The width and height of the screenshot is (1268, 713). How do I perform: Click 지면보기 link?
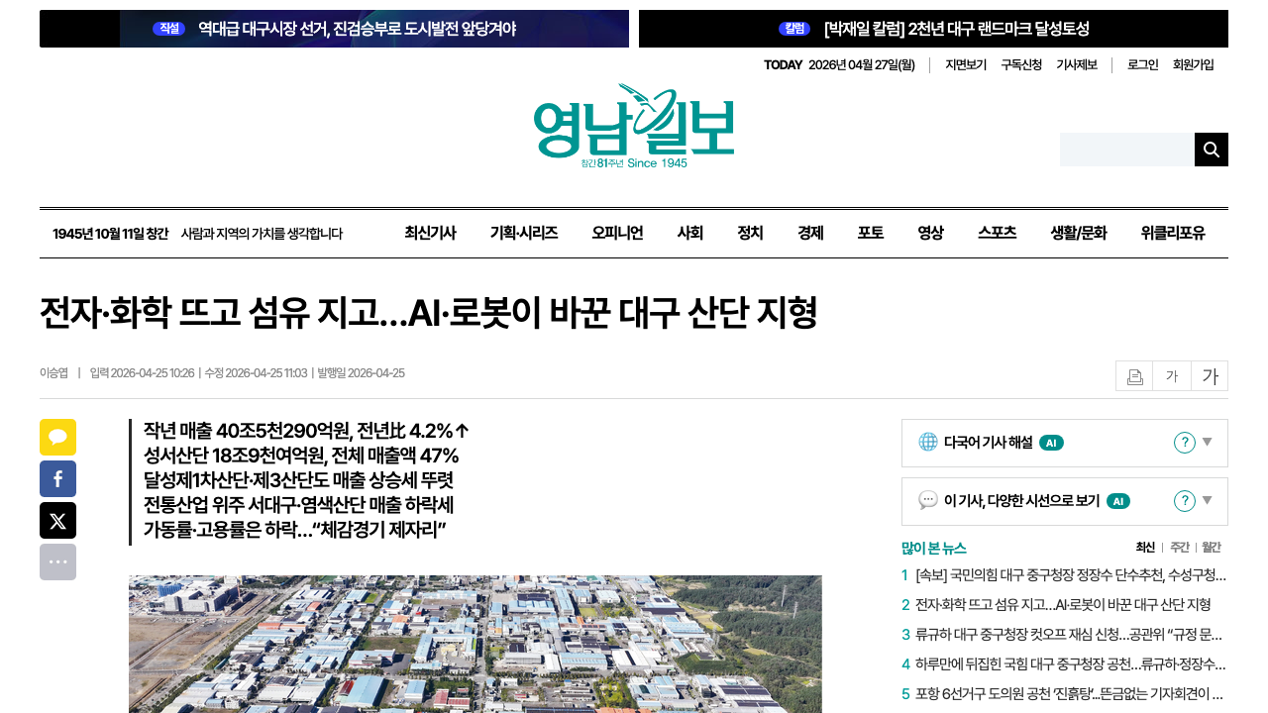click(x=966, y=65)
